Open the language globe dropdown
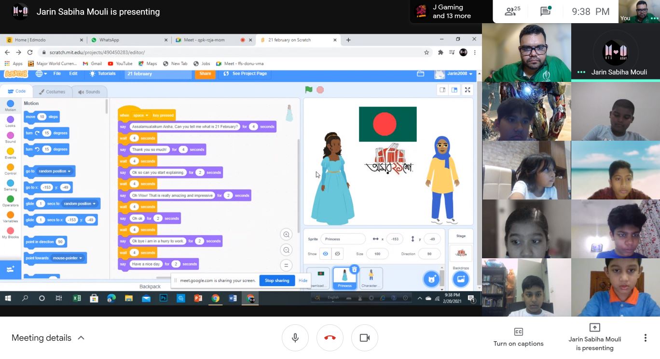Screen dimensions: 660x359 pyautogui.click(x=41, y=74)
